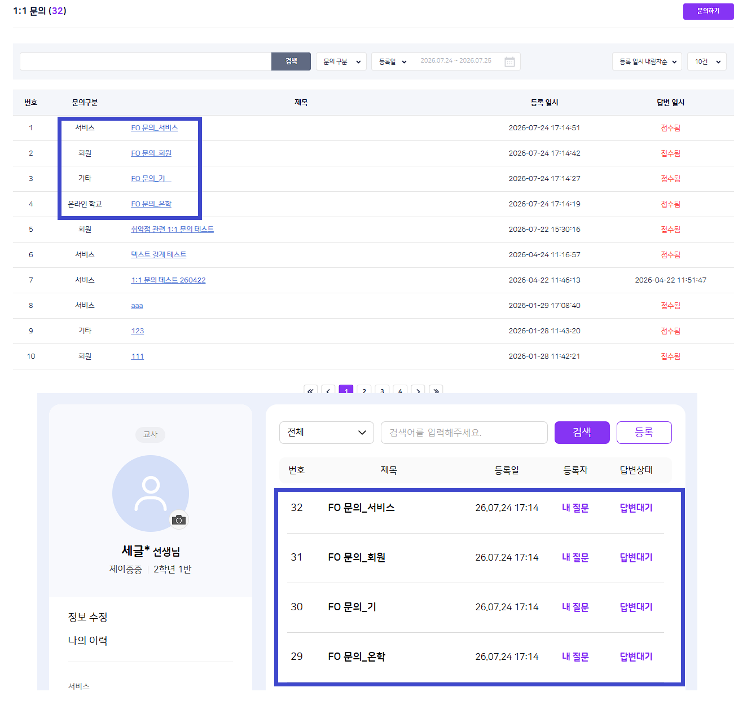Image resolution: width=734 pixels, height=705 pixels.
Task: Open the calendar date picker icon
Action: pyautogui.click(x=509, y=61)
